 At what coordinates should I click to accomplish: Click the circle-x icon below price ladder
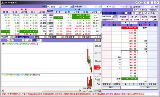[x=133, y=84]
